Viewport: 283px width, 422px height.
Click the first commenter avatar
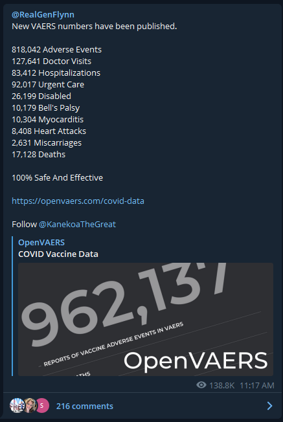(16, 406)
